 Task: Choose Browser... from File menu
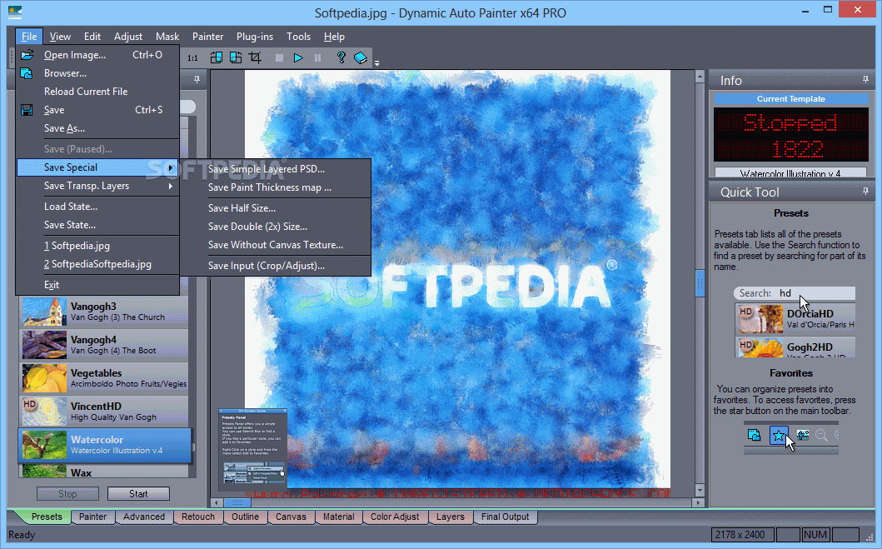(98, 73)
